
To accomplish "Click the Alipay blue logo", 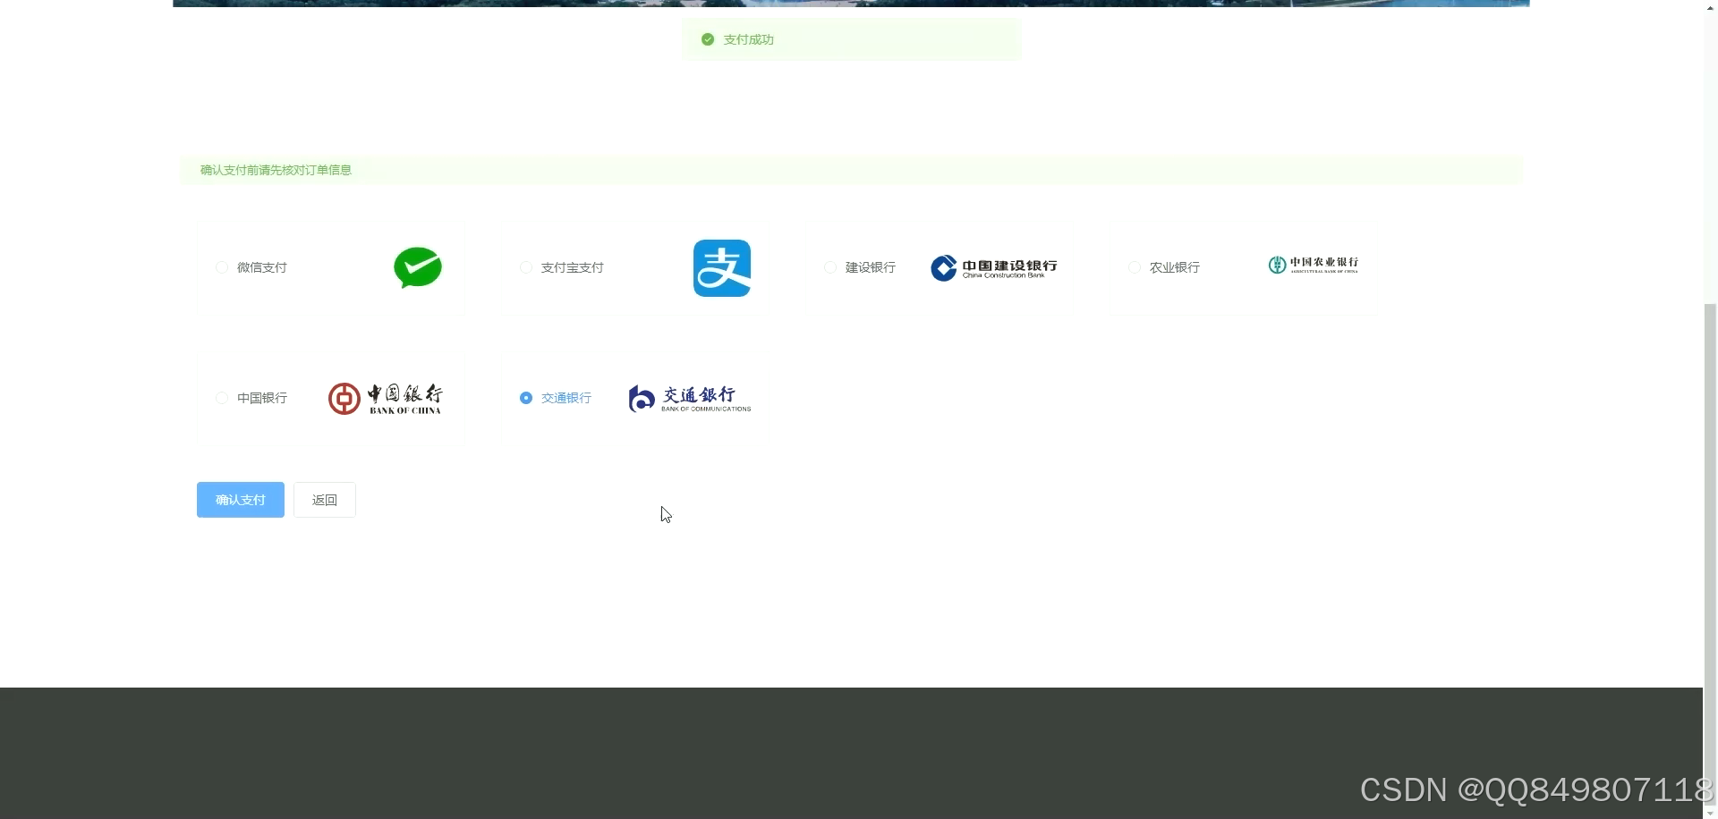I will coord(722,268).
